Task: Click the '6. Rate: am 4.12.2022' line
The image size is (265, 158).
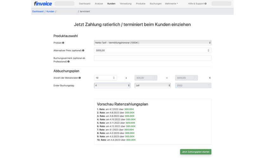Action: tap(116, 126)
